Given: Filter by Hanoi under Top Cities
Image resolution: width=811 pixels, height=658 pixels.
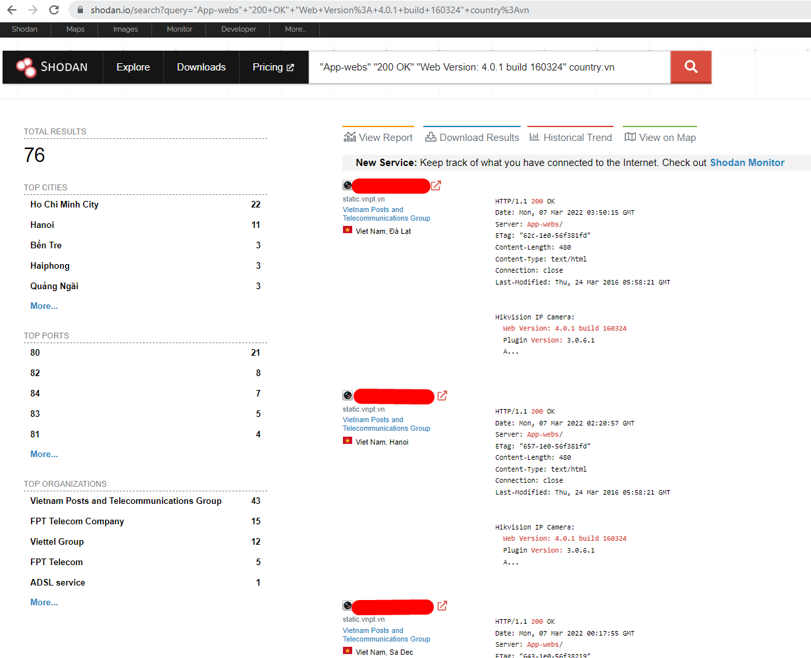Looking at the screenshot, I should [x=42, y=225].
